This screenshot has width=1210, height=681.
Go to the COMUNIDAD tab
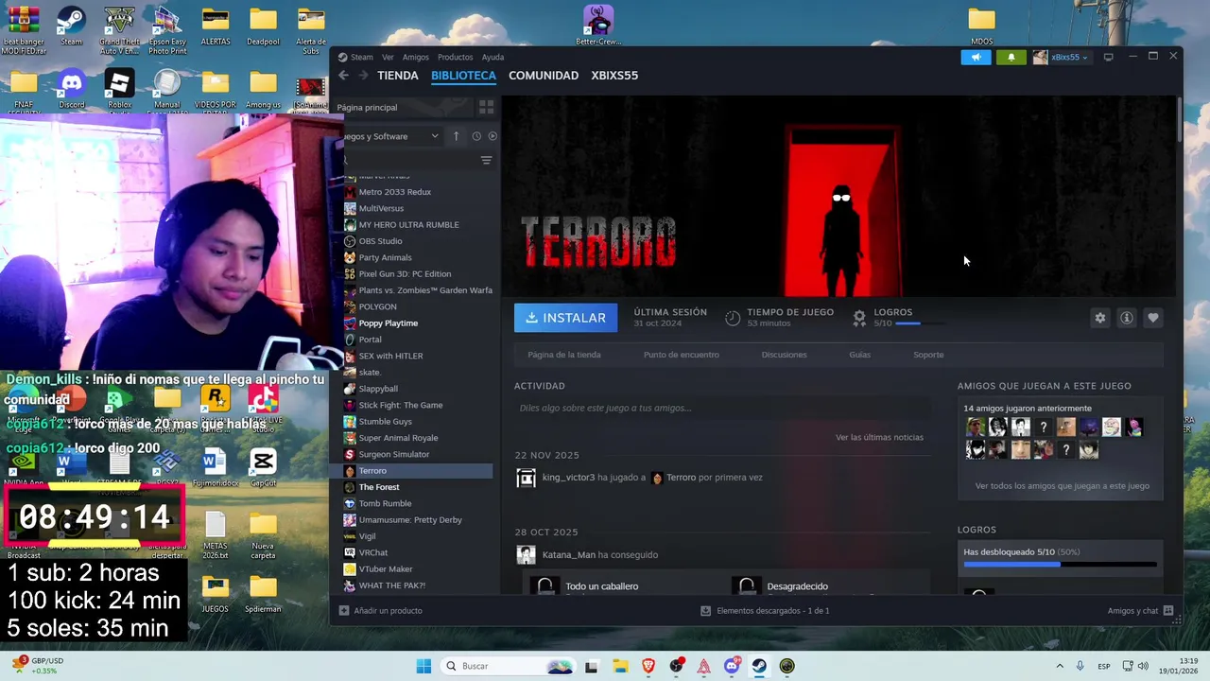(544, 76)
